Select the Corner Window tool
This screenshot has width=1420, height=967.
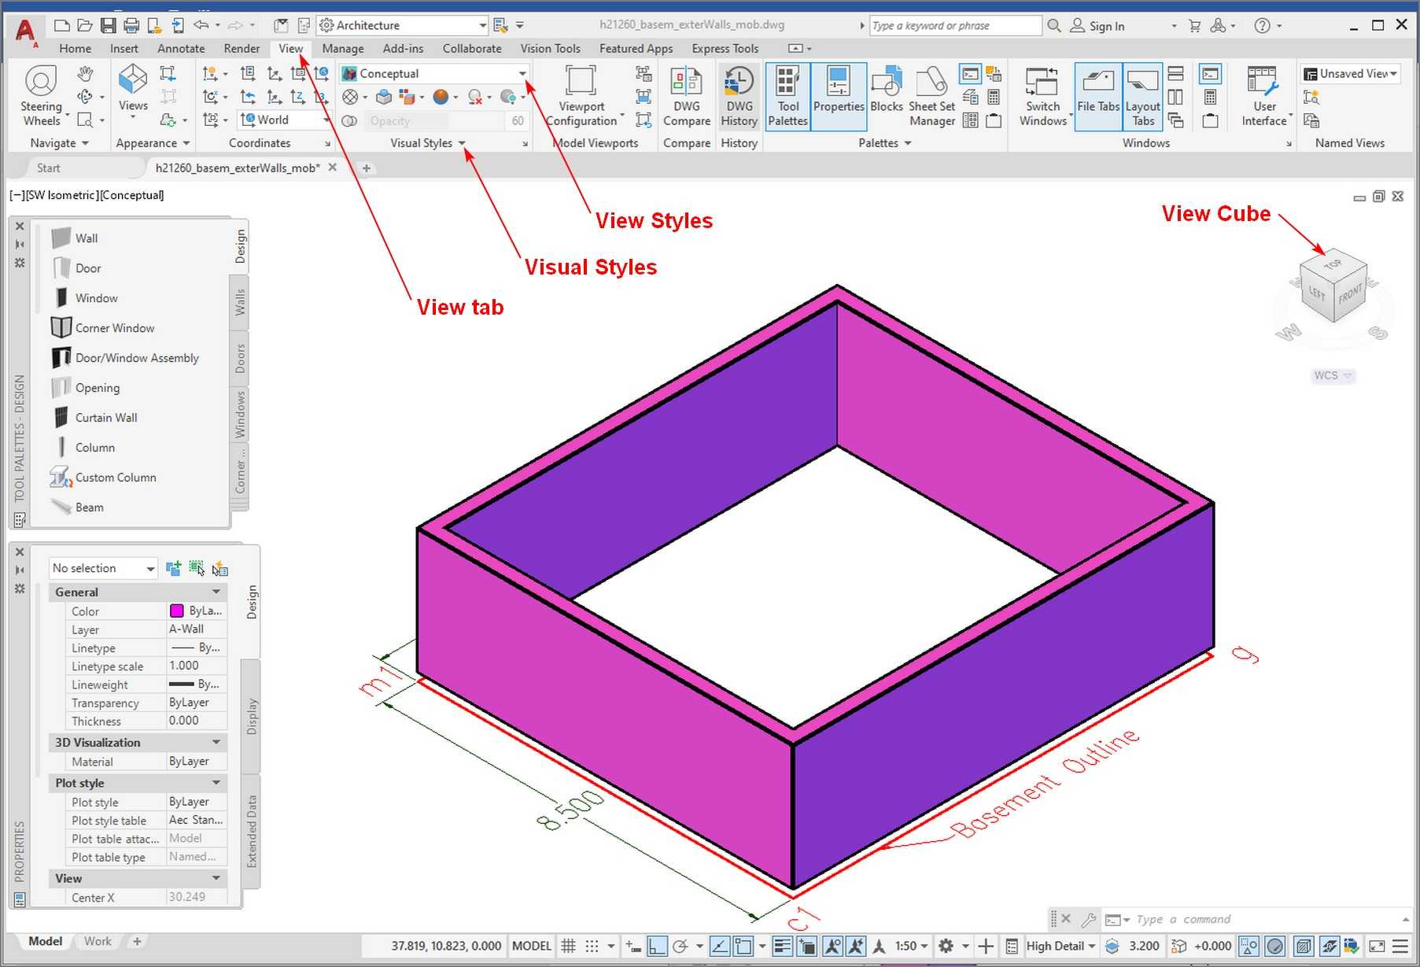coord(103,327)
